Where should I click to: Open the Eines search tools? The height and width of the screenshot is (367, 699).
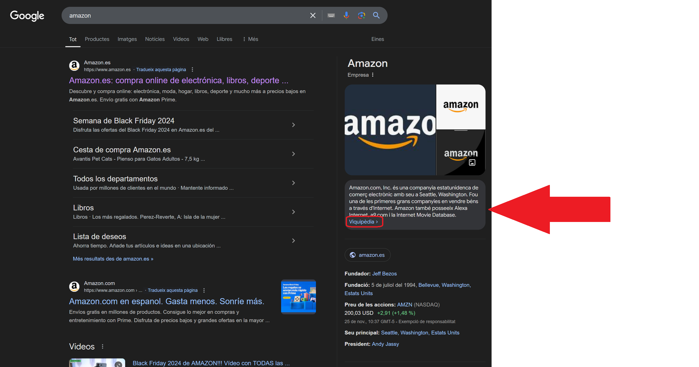point(378,39)
